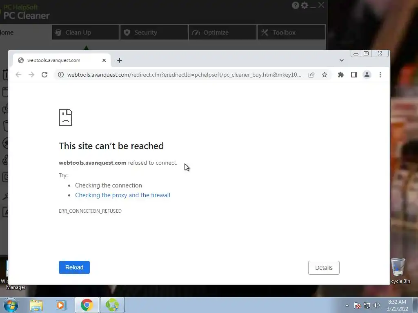The height and width of the screenshot is (313, 418).
Task: Select the Recycle Bin desktop icon
Action: (x=399, y=271)
